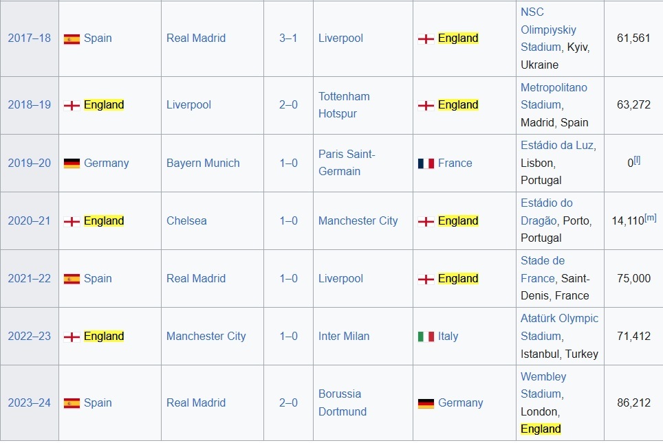Click footnote [l] beside attendance 0
663x443 pixels.
coord(637,160)
